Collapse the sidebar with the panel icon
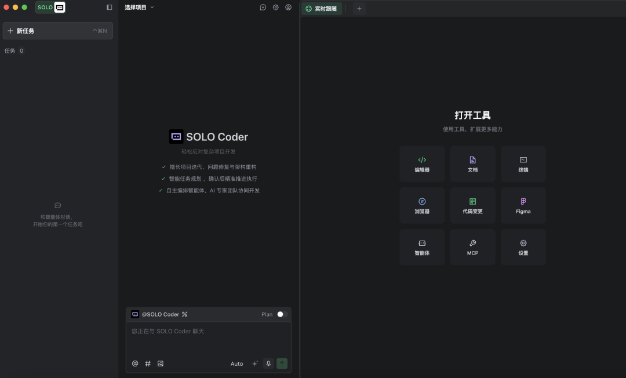The height and width of the screenshot is (378, 626). (110, 7)
